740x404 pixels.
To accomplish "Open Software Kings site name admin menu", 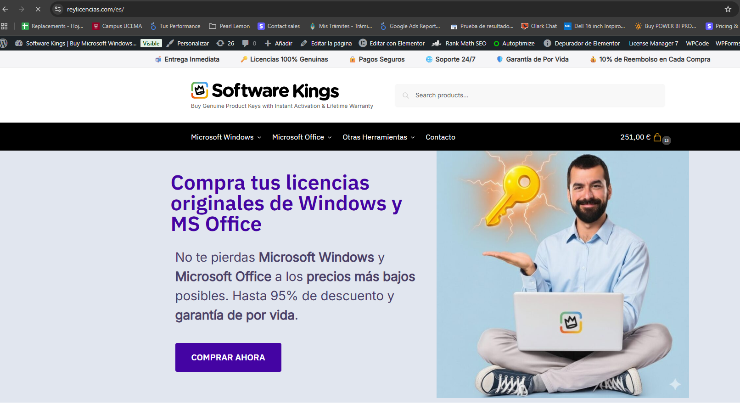I will pyautogui.click(x=76, y=43).
